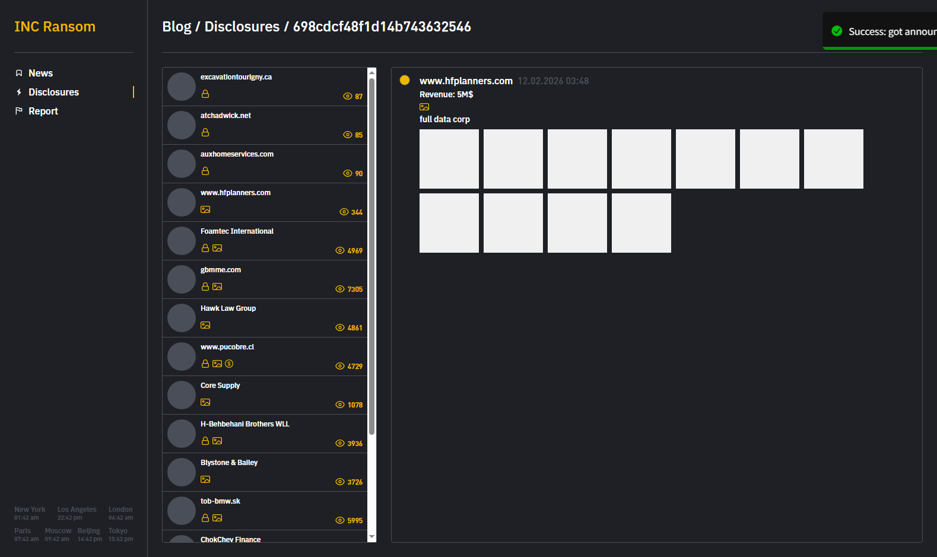The height and width of the screenshot is (557, 937).
Task: Click the green checkmark in the success notification
Action: tap(837, 31)
